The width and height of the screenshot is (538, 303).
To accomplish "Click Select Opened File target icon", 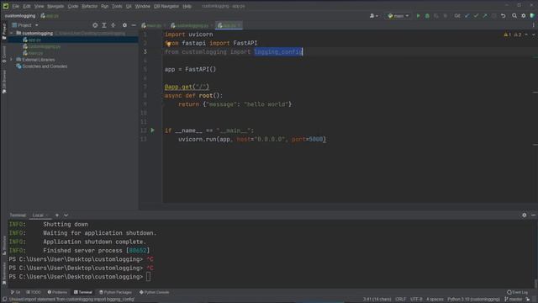I will click(x=95, y=25).
